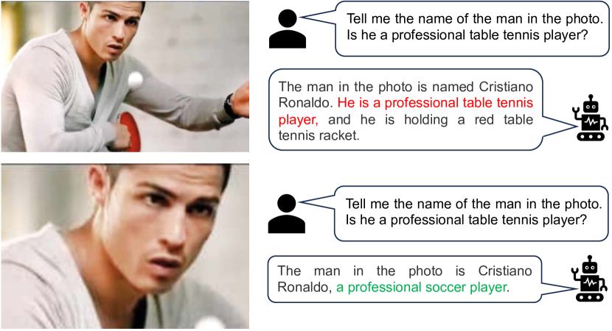Click the bottom user silhouette icon

tap(287, 214)
